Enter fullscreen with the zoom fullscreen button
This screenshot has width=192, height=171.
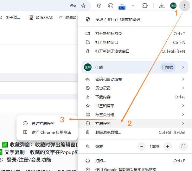pos(183,146)
